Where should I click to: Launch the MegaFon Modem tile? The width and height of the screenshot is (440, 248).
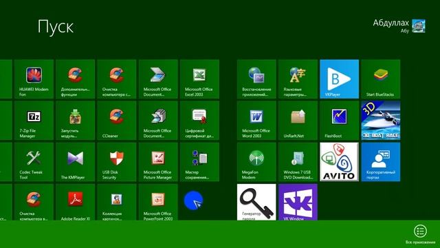(x=256, y=162)
